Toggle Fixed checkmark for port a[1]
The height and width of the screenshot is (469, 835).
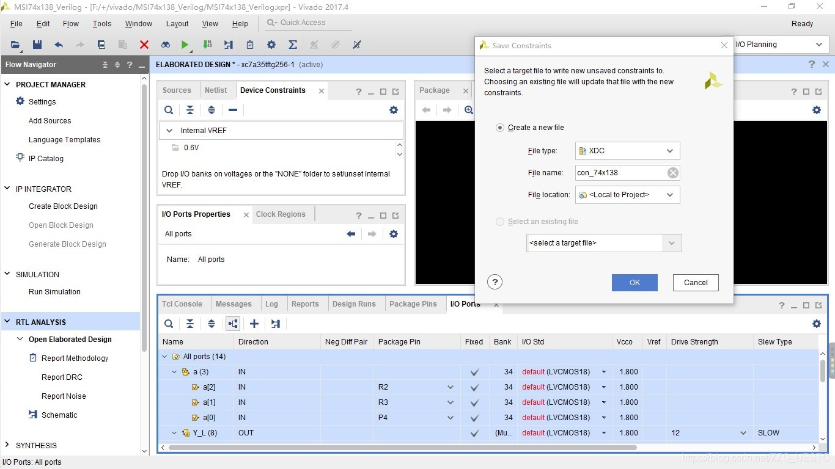tap(474, 402)
